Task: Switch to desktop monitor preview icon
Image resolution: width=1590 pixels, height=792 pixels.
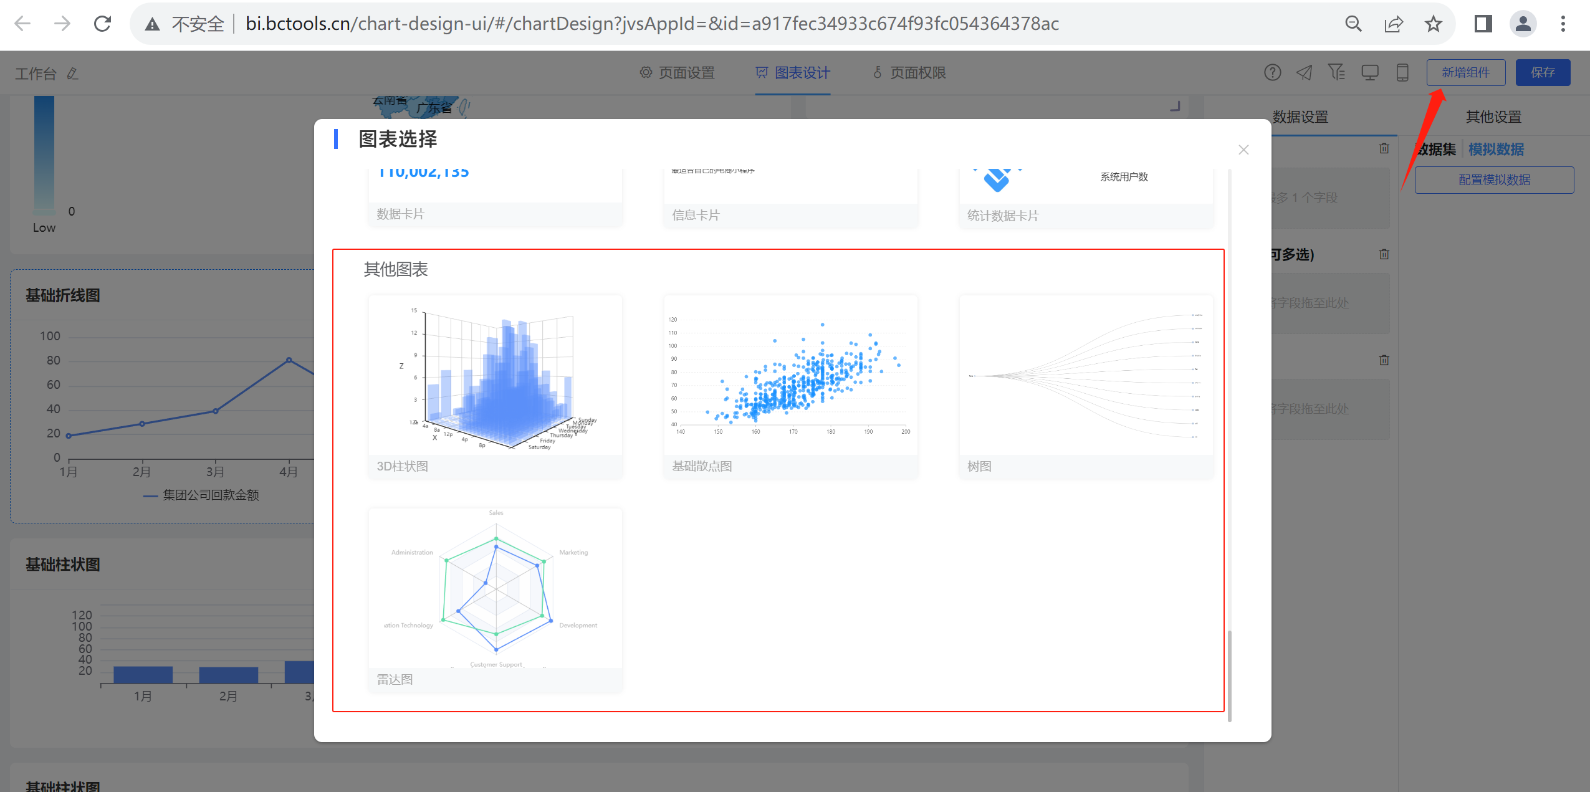Action: [1369, 73]
